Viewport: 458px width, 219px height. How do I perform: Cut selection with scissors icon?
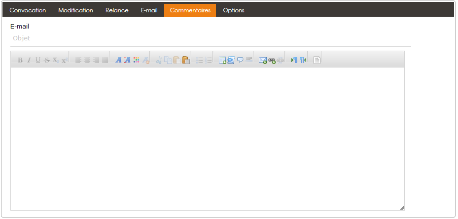[159, 60]
